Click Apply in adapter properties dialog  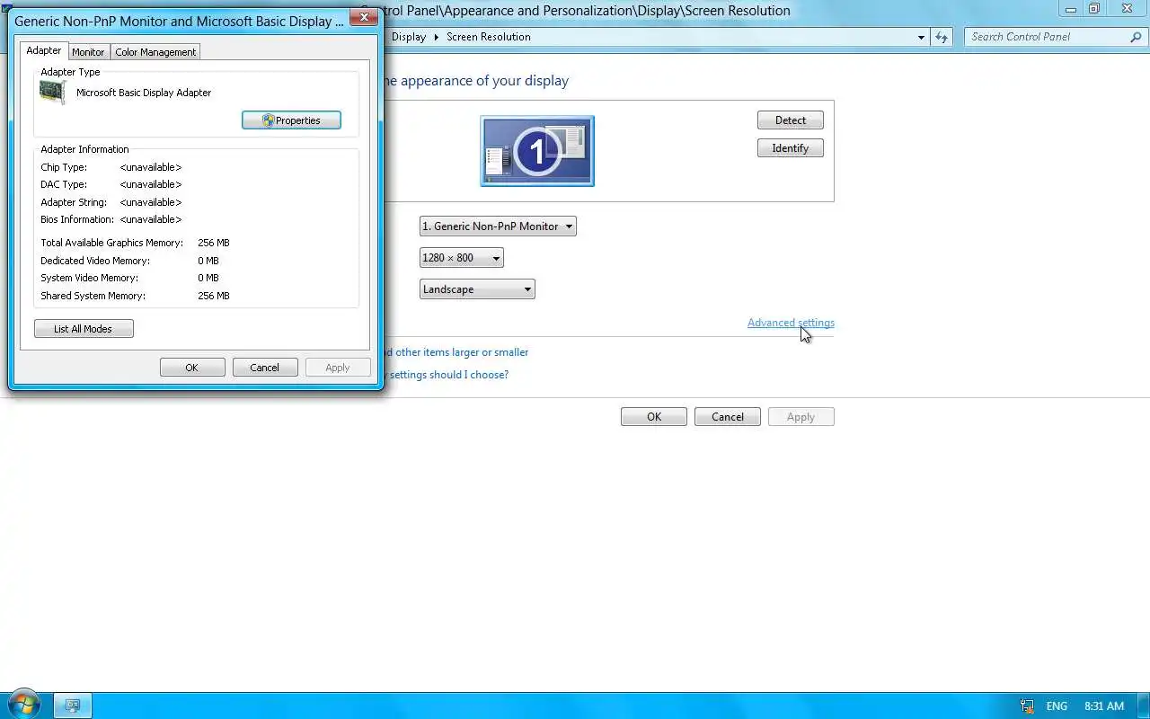pos(338,368)
